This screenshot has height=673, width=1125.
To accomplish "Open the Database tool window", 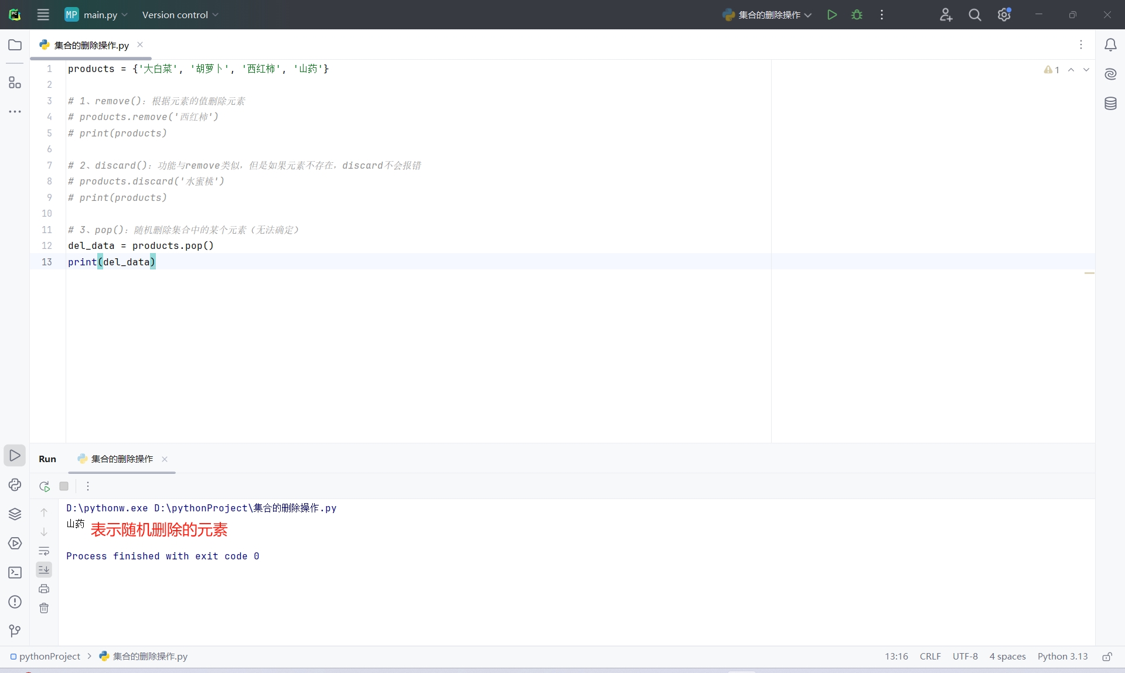I will pos(1110,104).
